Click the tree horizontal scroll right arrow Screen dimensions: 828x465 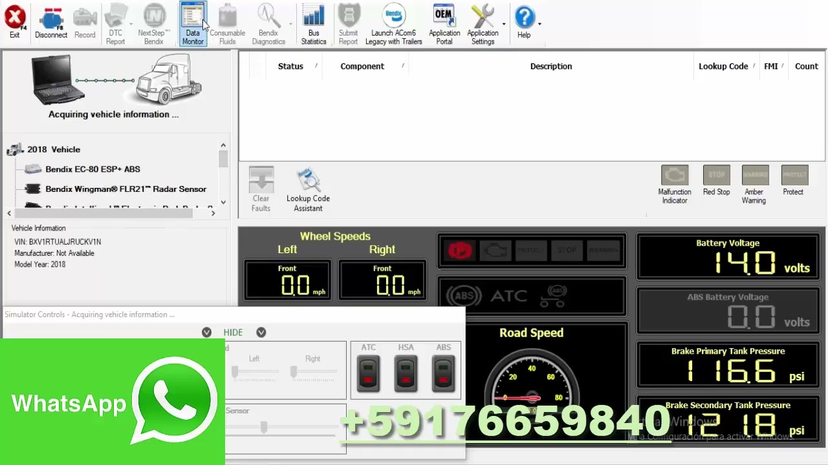point(213,212)
